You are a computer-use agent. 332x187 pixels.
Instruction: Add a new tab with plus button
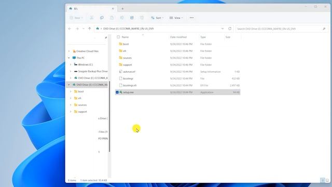pos(122,9)
